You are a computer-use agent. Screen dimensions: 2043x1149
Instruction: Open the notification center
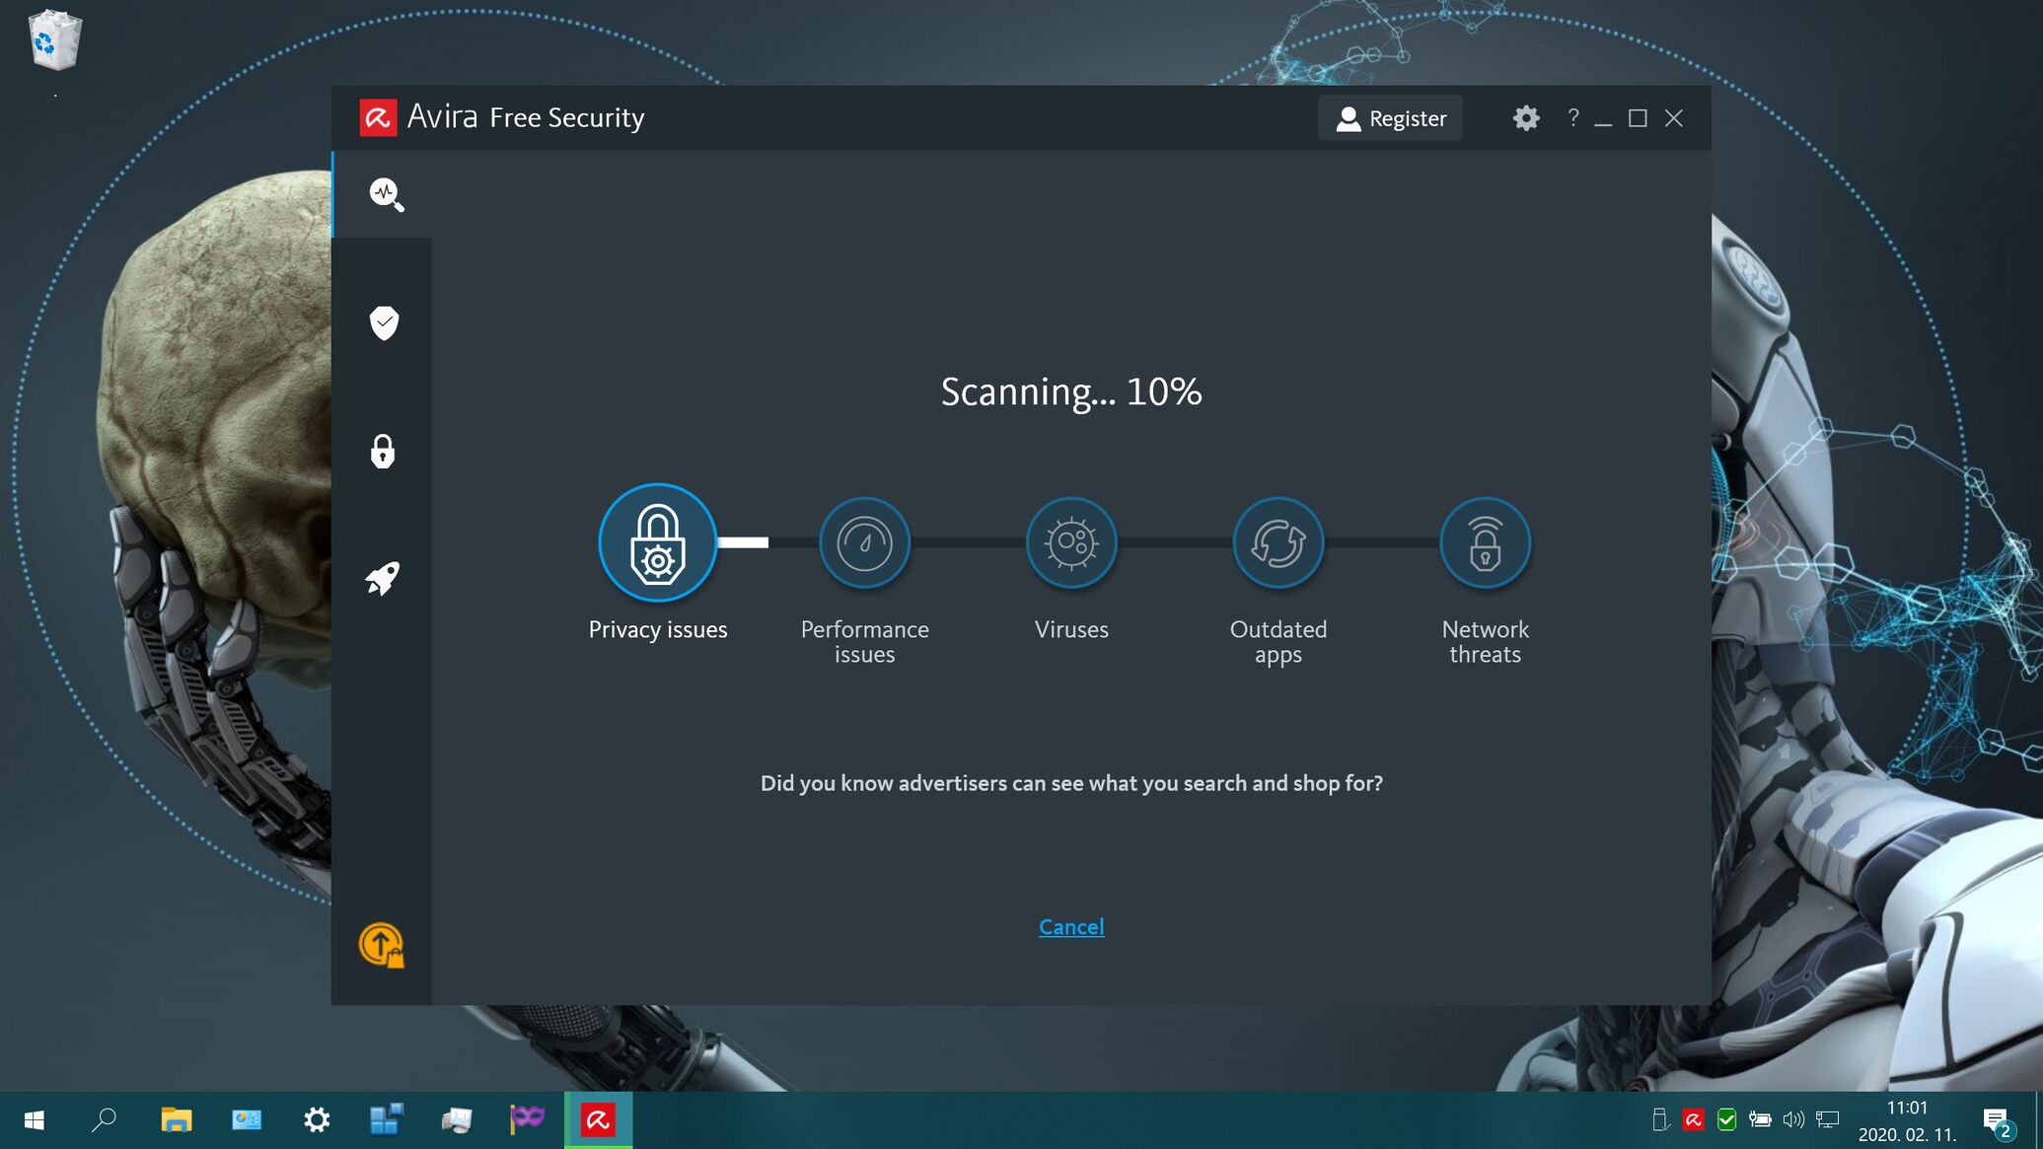pos(1998,1121)
